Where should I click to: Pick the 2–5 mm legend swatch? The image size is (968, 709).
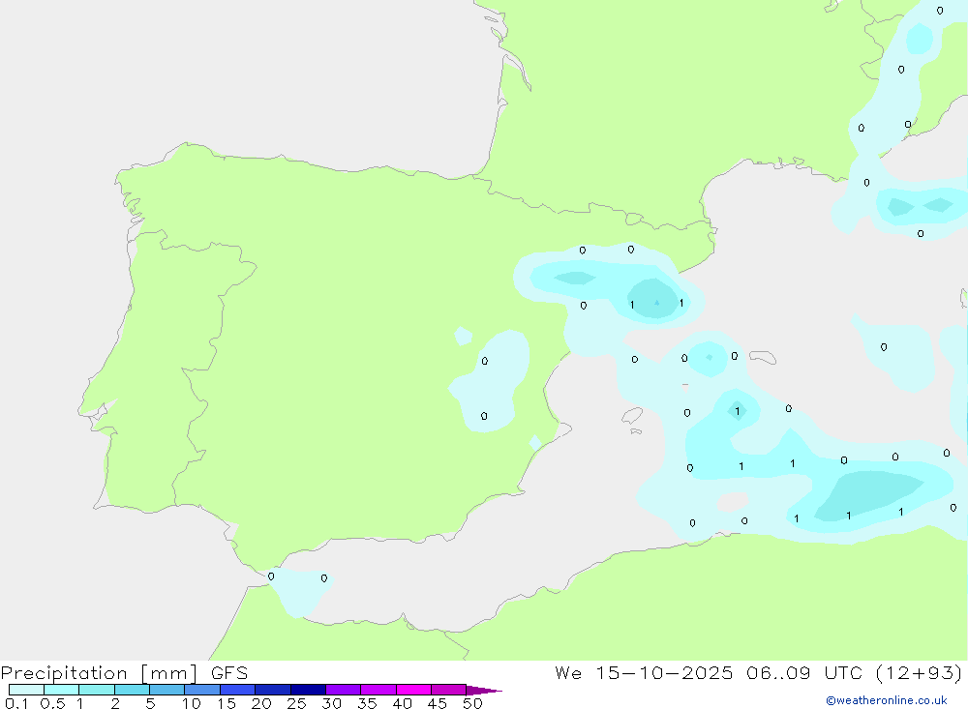tap(132, 690)
